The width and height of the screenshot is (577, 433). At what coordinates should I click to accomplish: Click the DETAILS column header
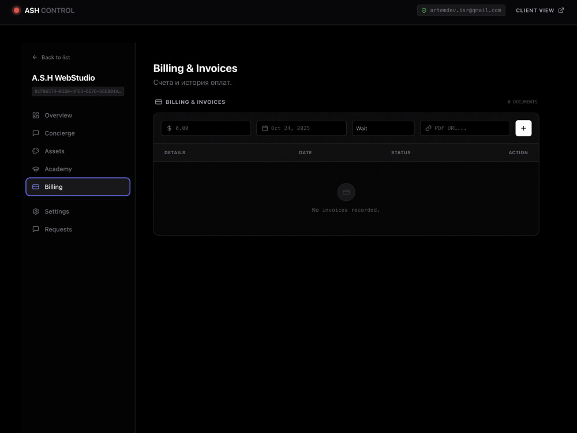coord(175,152)
